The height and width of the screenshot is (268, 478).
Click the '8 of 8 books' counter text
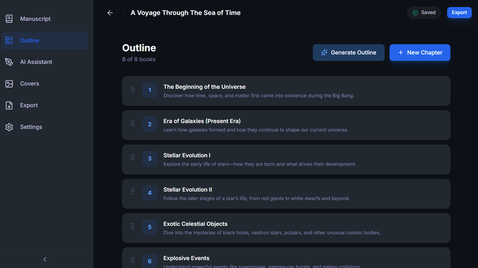139,59
